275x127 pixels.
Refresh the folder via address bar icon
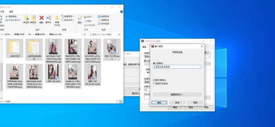click(x=85, y=35)
